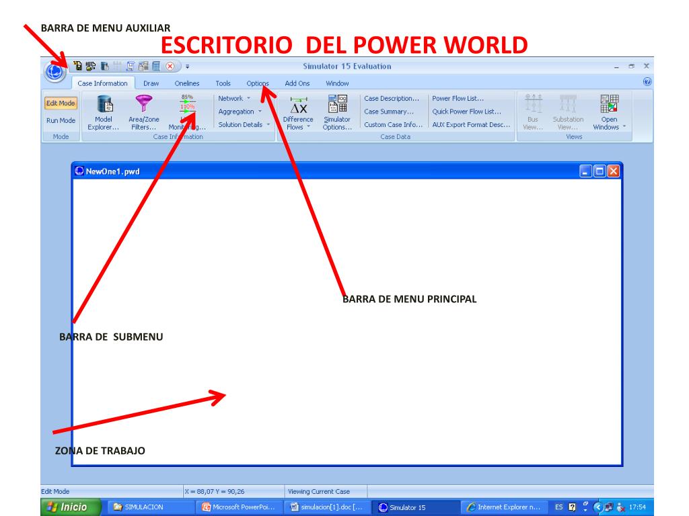Switch to the Draw ribbon tab
The height and width of the screenshot is (516, 689).
click(151, 83)
